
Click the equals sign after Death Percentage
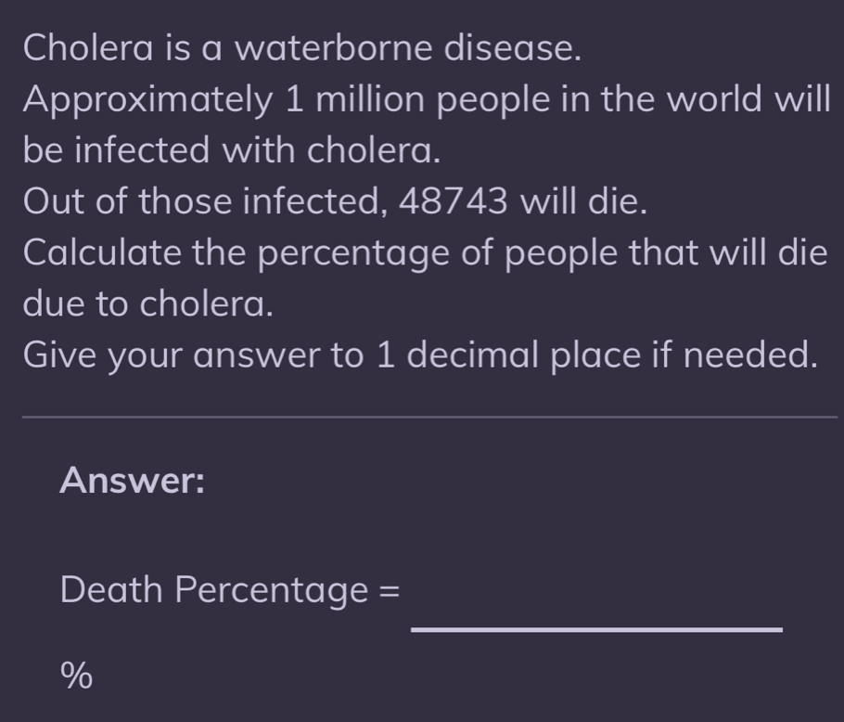tap(390, 589)
